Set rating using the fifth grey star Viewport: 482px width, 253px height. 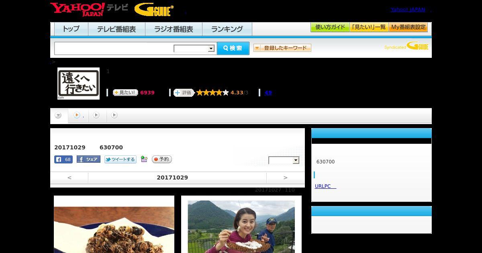pyautogui.click(x=225, y=92)
